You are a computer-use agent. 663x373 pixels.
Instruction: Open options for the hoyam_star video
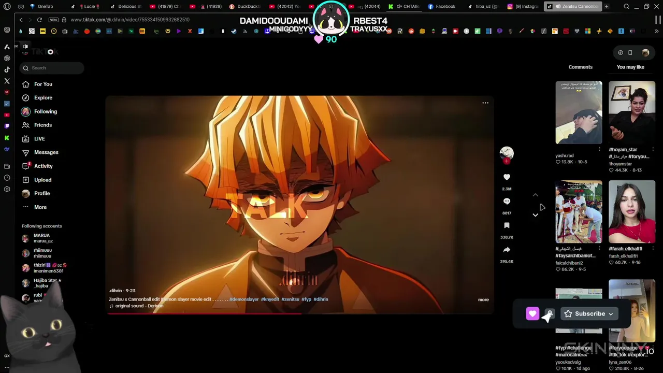click(653, 150)
